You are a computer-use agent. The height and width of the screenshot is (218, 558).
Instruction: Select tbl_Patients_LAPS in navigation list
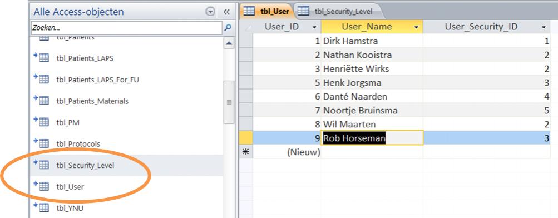click(85, 58)
